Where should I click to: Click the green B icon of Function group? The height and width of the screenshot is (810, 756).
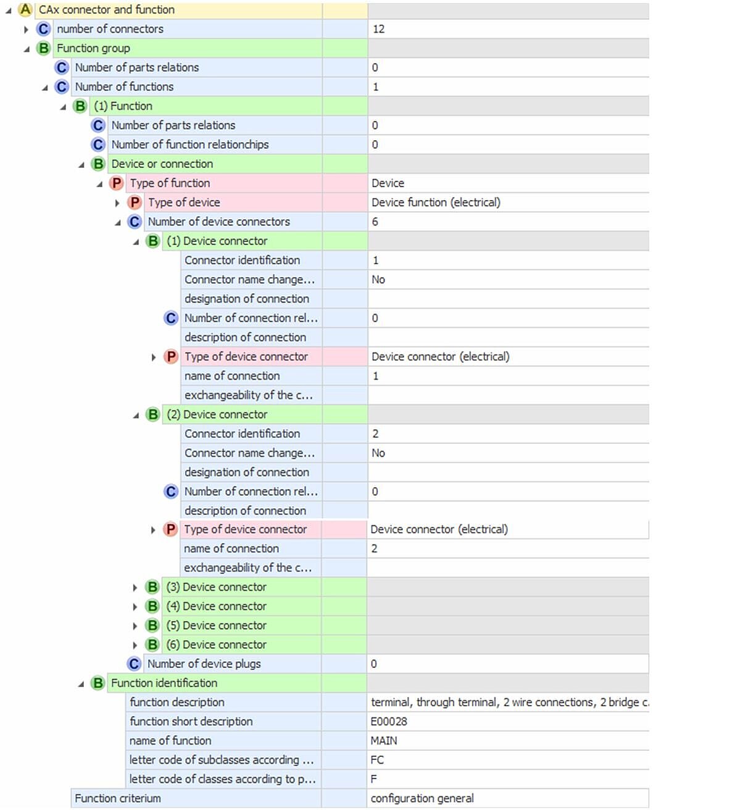(x=43, y=48)
